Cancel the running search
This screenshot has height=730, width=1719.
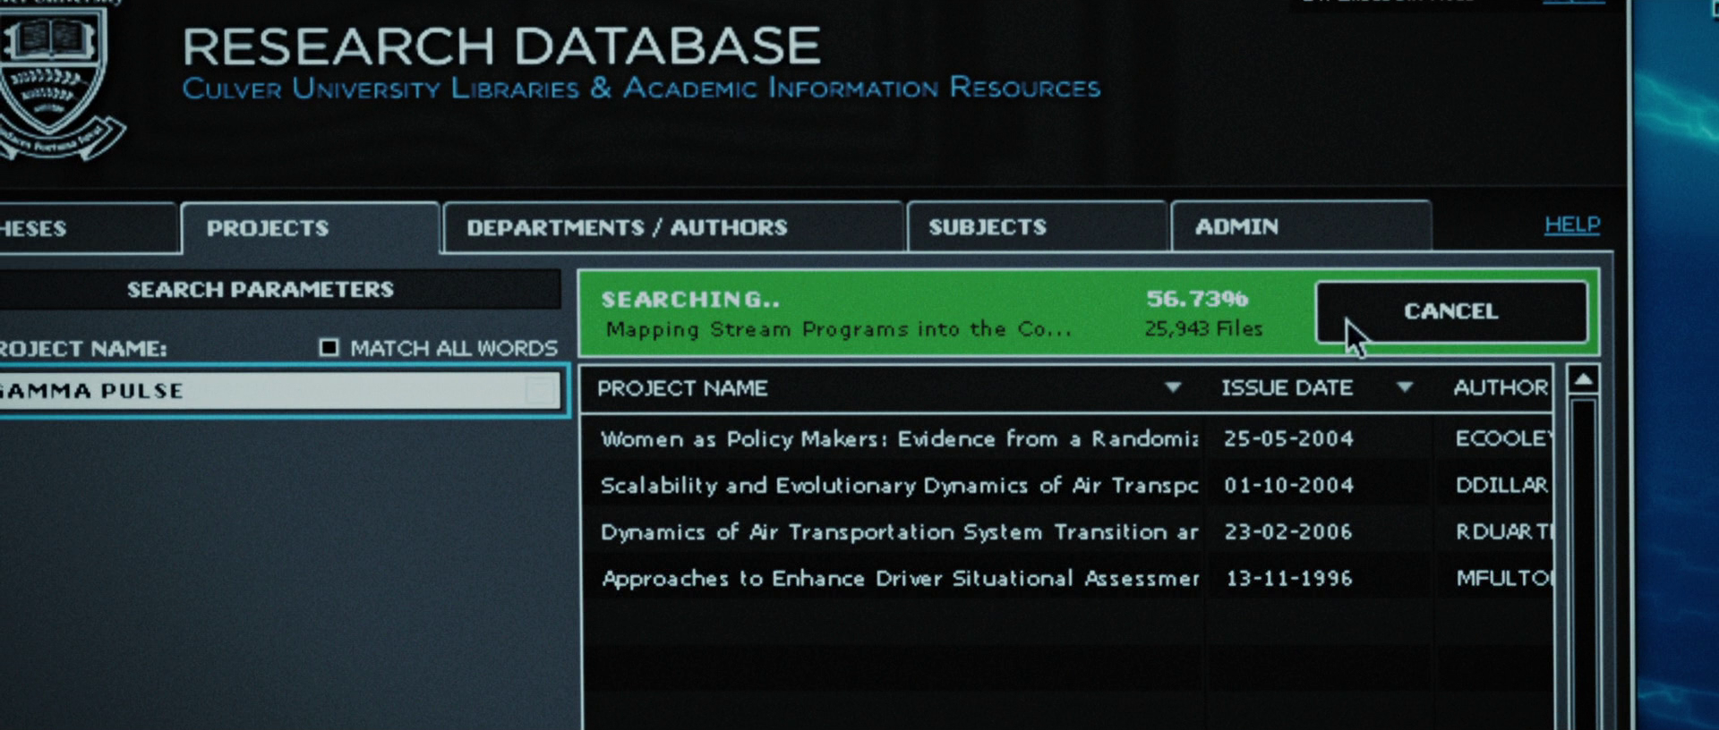coord(1450,311)
